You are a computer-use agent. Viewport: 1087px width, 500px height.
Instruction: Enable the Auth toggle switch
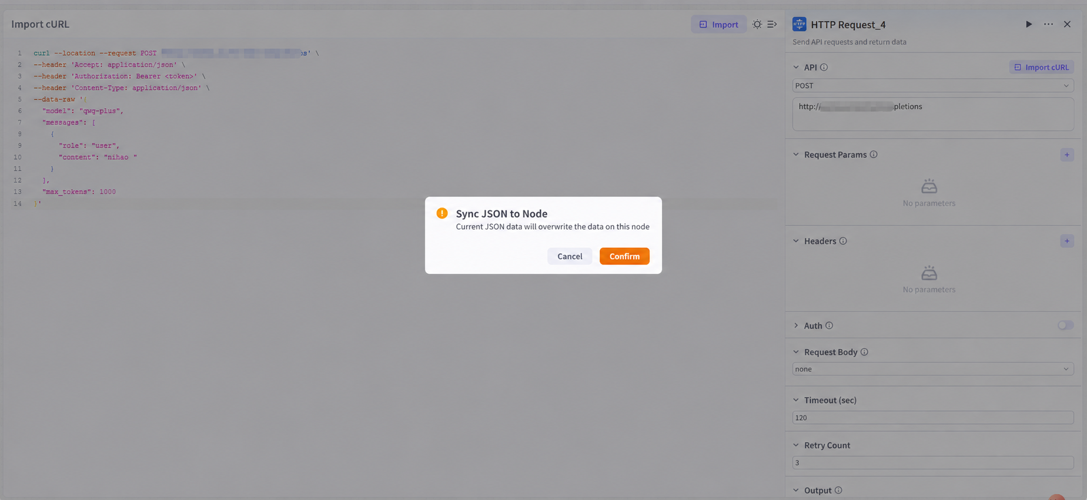tap(1065, 325)
